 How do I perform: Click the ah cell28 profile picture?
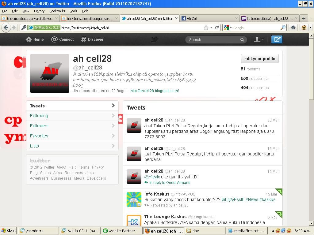[x=50, y=73]
